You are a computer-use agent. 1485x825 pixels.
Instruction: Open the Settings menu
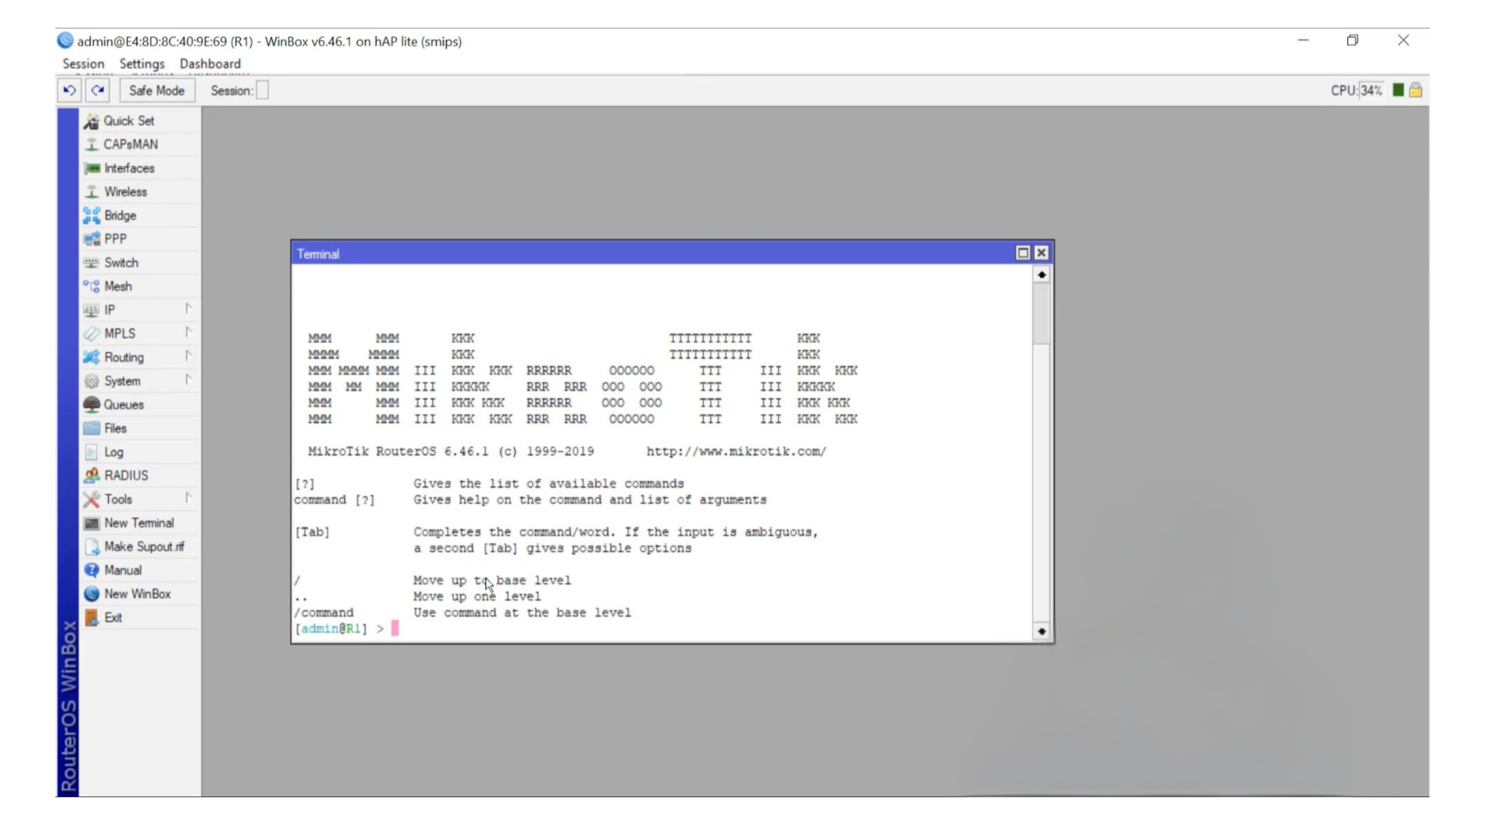(142, 64)
